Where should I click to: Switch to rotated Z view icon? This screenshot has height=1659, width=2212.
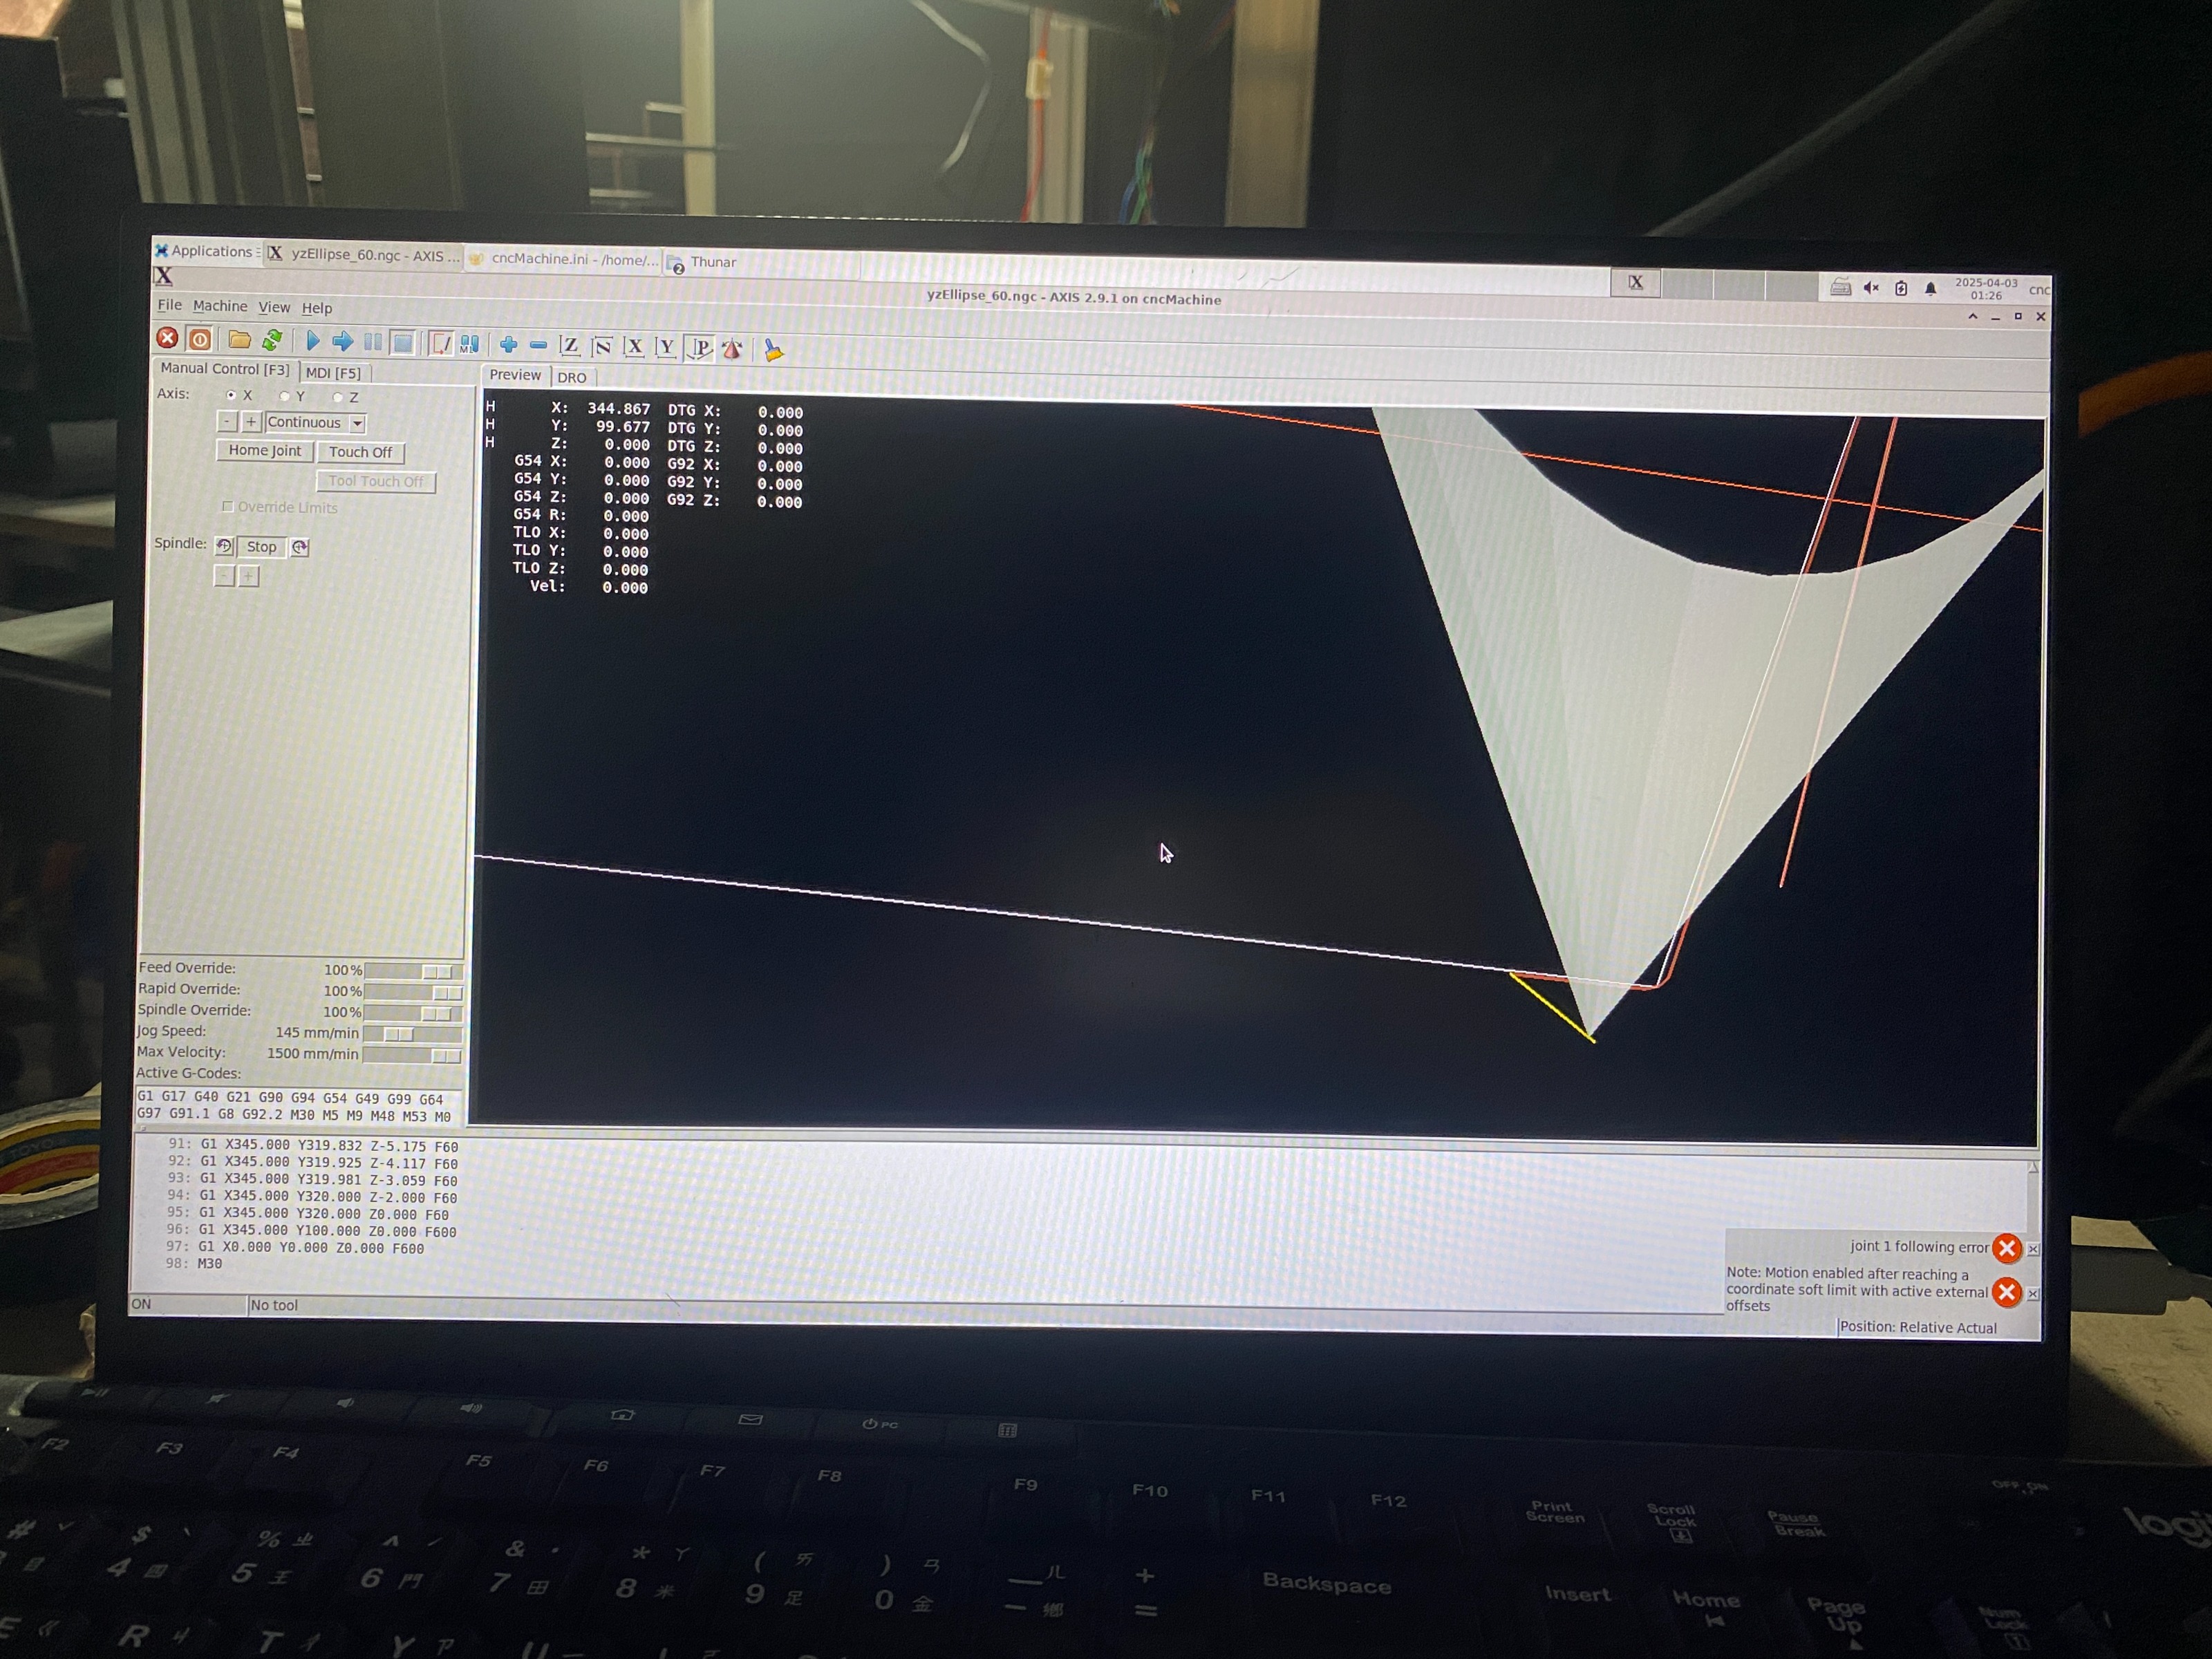tap(602, 346)
